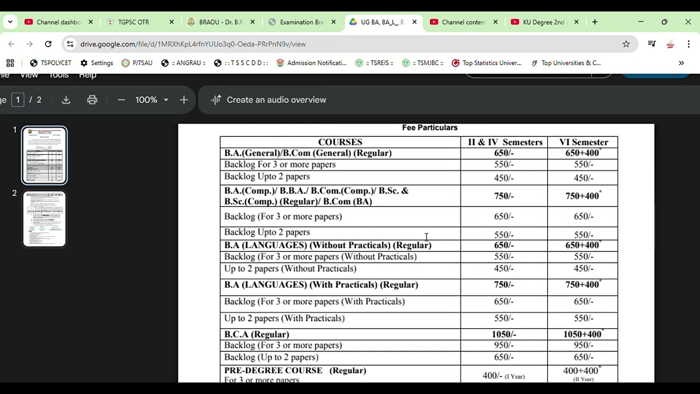
Task: Select page 2 thumbnail
Action: tap(44, 219)
